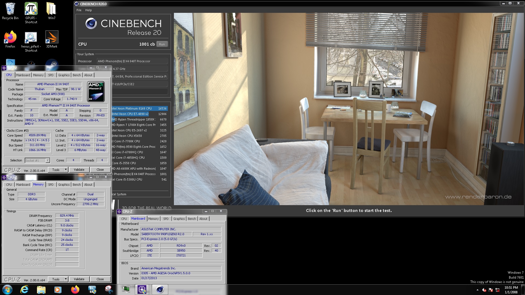The width and height of the screenshot is (525, 295).
Task: Click the Core Speed value 4509.89 MHz
Action: (38, 135)
